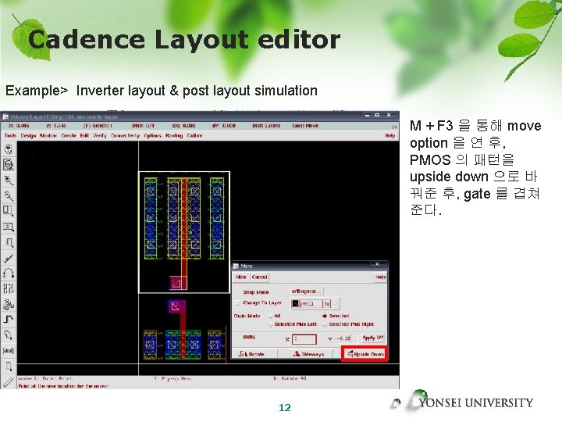562x422 pixels.
Task: Choose Selected Plus Left radio option
Action: pyautogui.click(x=271, y=324)
